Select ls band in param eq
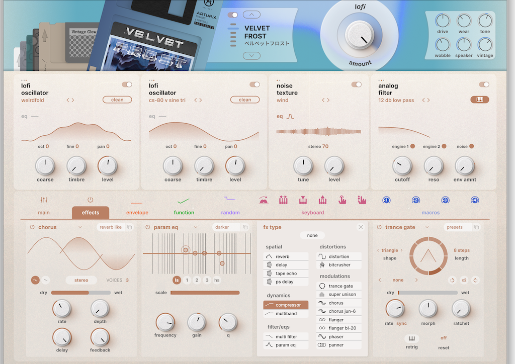This screenshot has width=515, height=364. click(177, 280)
